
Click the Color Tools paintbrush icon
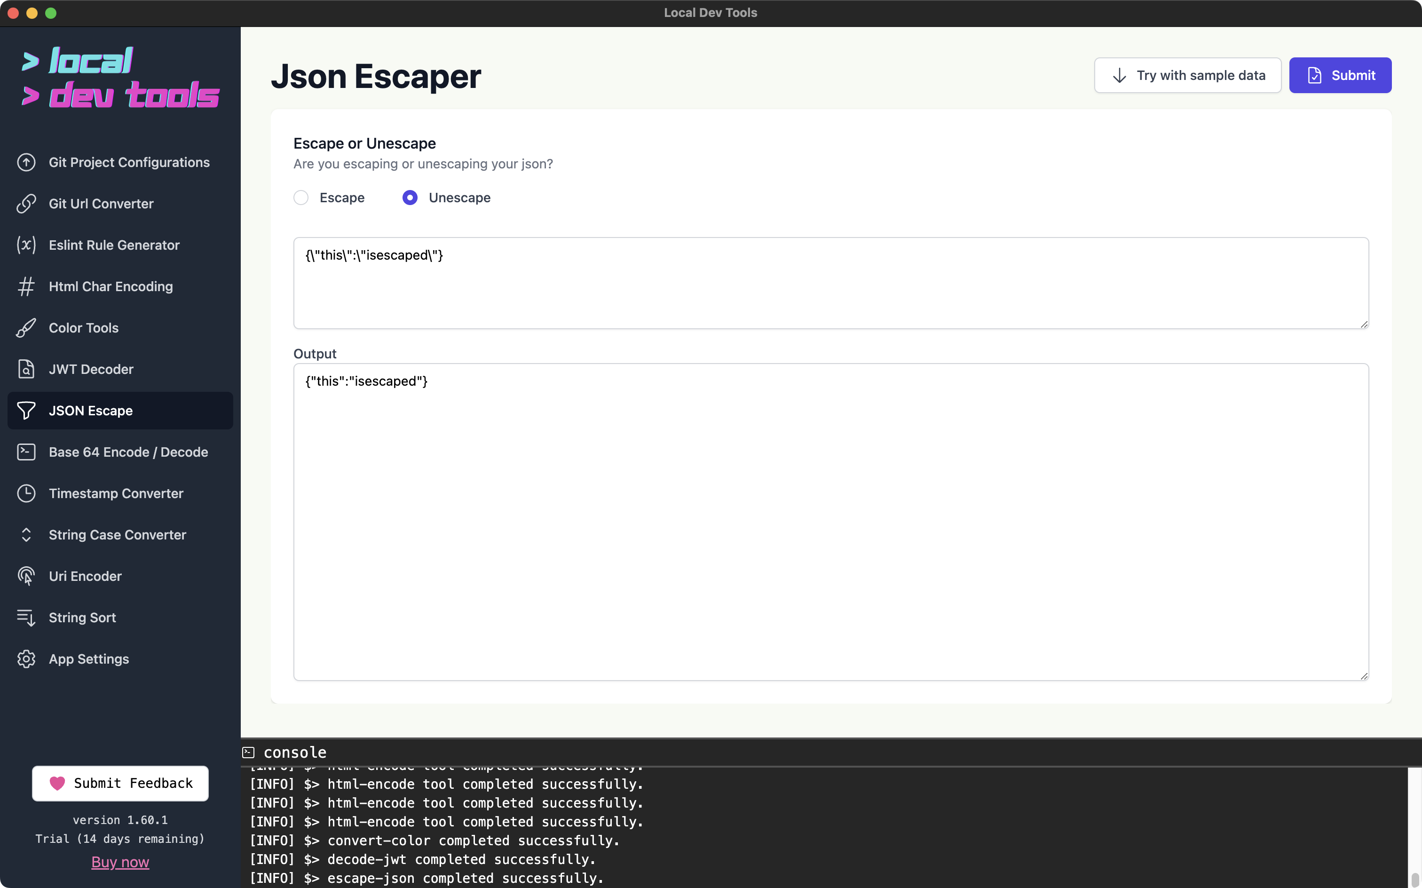(26, 328)
